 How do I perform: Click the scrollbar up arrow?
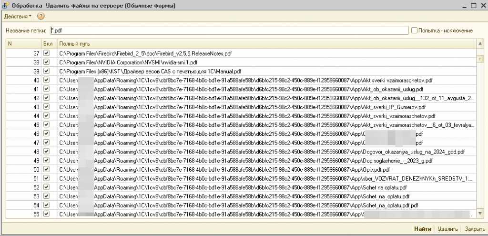tap(480, 43)
